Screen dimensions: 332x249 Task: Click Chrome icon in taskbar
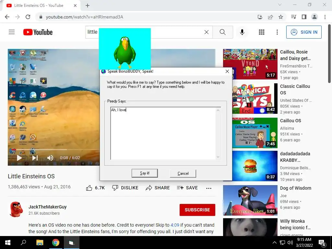coord(56,243)
